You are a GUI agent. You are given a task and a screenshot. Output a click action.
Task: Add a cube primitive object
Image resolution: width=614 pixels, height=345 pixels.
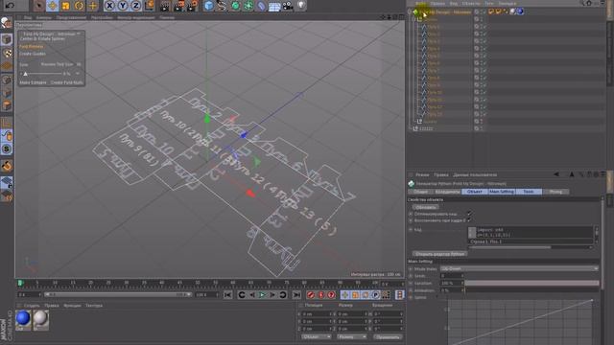(209, 6)
